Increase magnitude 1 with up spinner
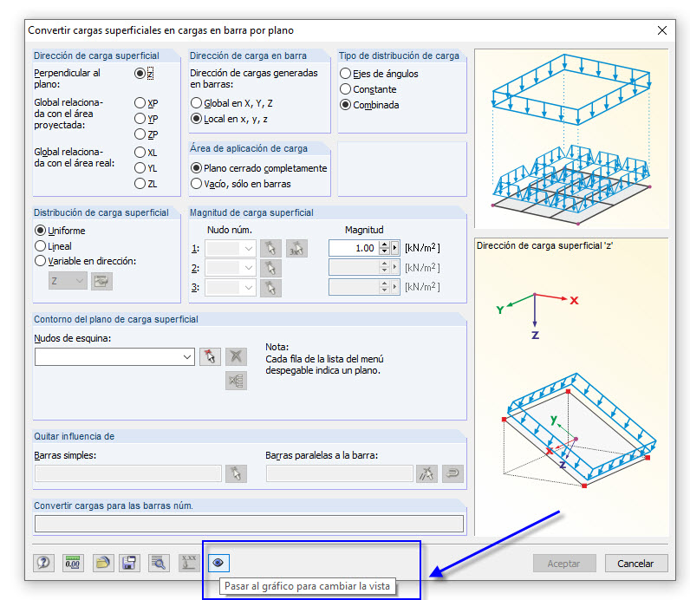Image resolution: width=690 pixels, height=600 pixels. click(x=385, y=245)
